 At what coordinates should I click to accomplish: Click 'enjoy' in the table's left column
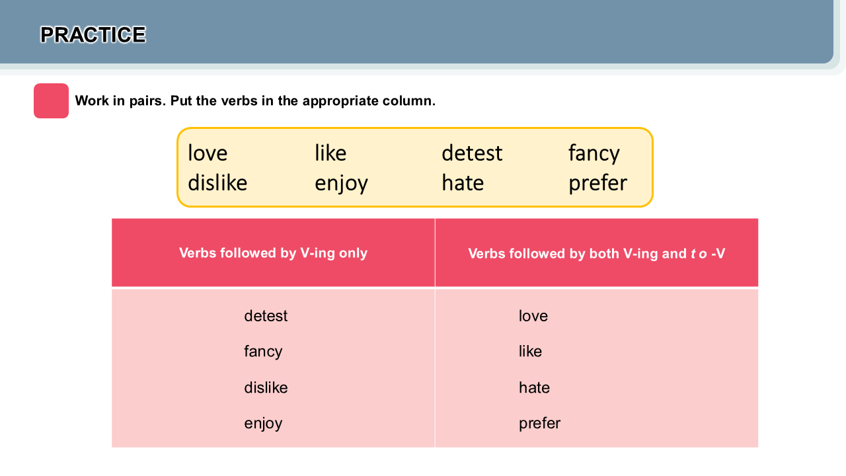click(x=263, y=424)
